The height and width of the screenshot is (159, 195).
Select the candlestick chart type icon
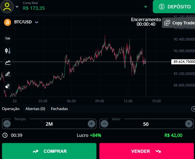click(x=7, y=51)
